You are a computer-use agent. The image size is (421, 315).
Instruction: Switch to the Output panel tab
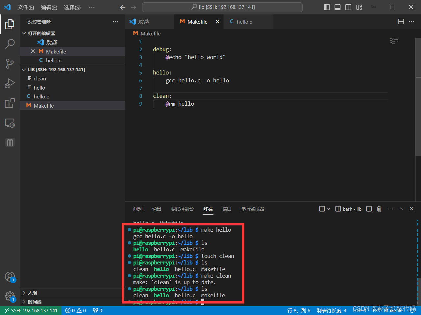[157, 209]
